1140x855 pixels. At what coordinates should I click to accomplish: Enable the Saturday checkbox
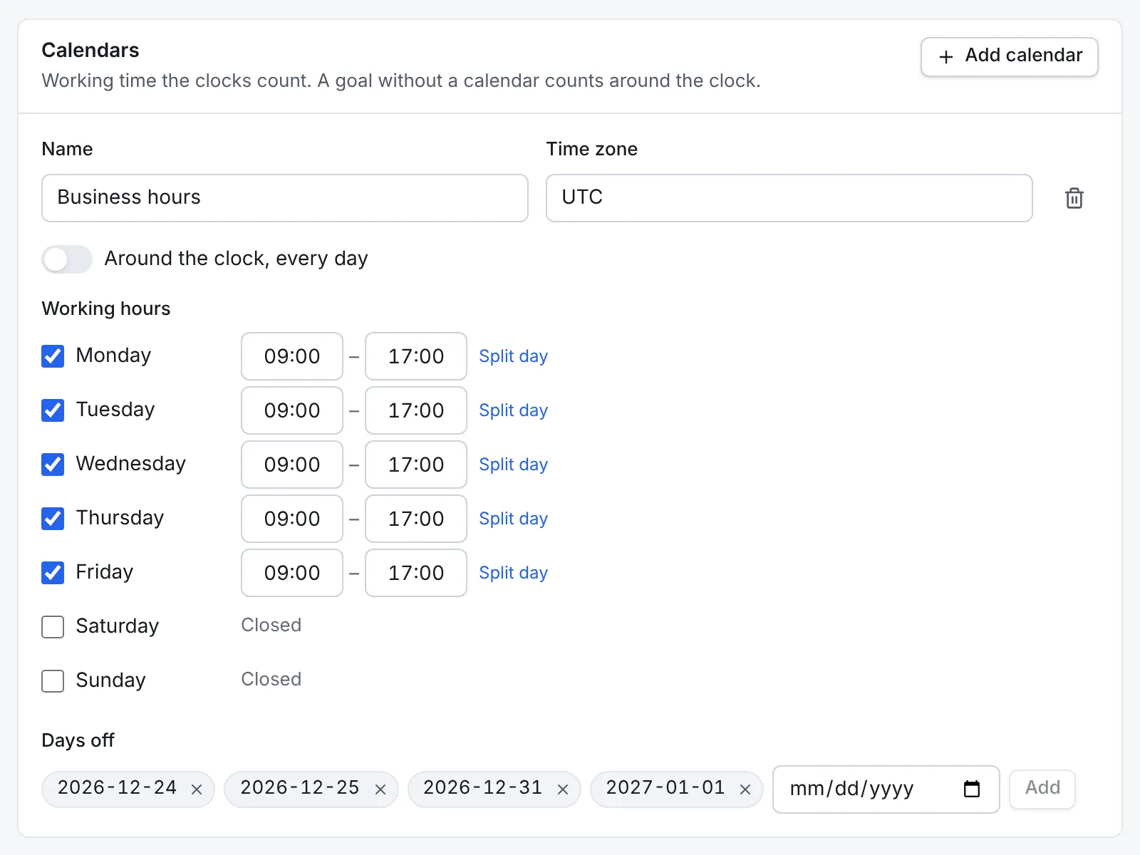coord(53,627)
